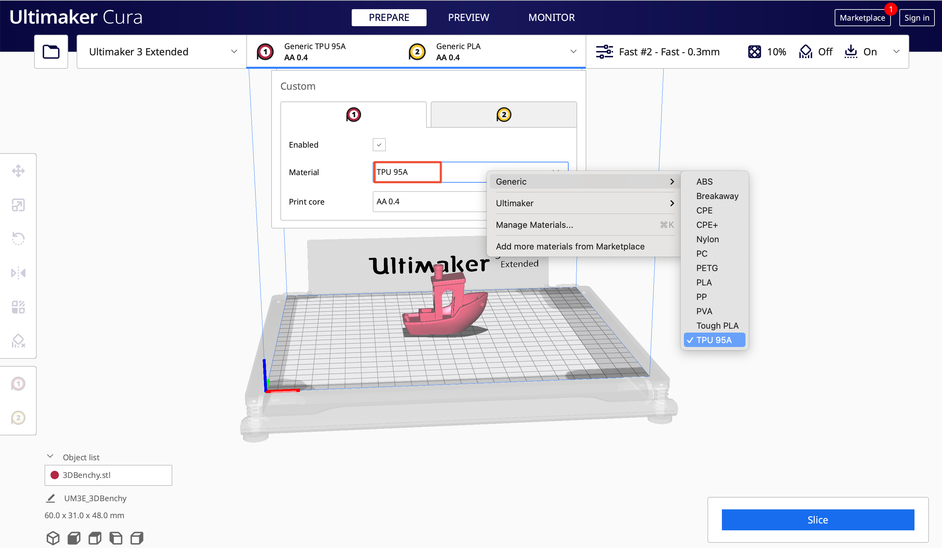Select the Rotate tool
This screenshot has height=548, width=942.
pos(18,239)
